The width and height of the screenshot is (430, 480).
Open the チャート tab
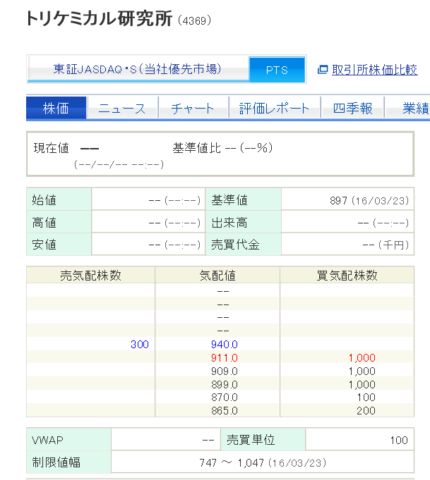192,109
